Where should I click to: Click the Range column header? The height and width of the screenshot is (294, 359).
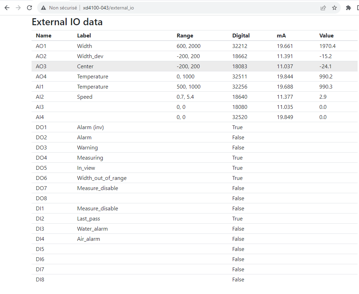pyautogui.click(x=185, y=35)
